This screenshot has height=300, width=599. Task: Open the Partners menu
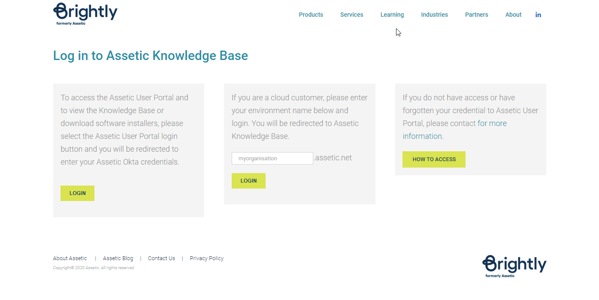[x=476, y=15]
